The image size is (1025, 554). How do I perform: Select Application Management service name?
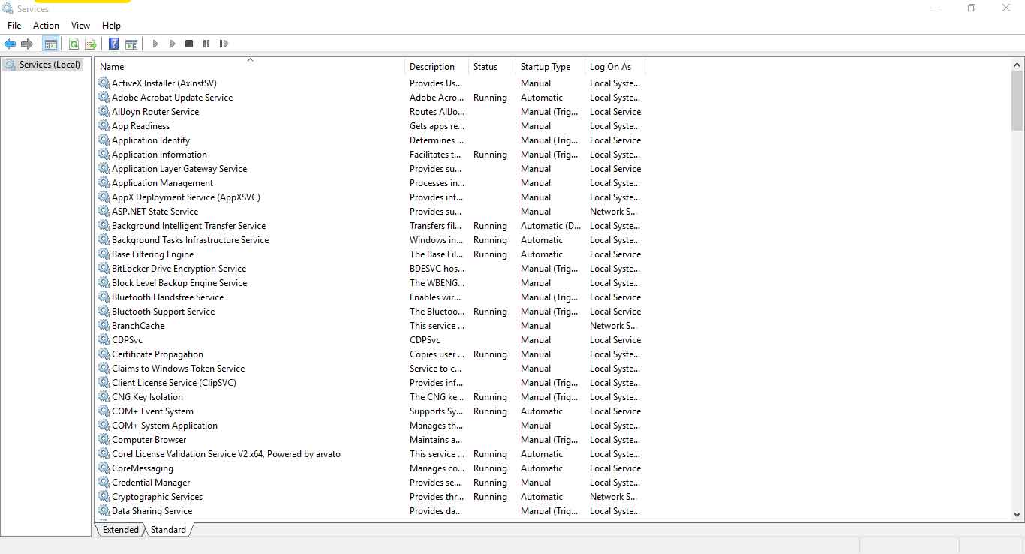coord(162,183)
